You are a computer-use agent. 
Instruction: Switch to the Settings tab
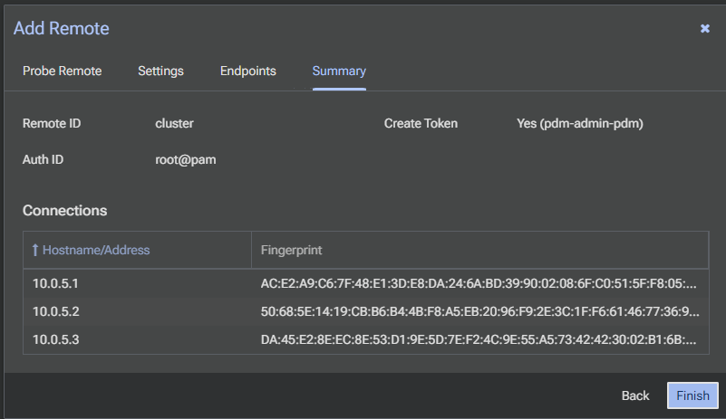[160, 71]
